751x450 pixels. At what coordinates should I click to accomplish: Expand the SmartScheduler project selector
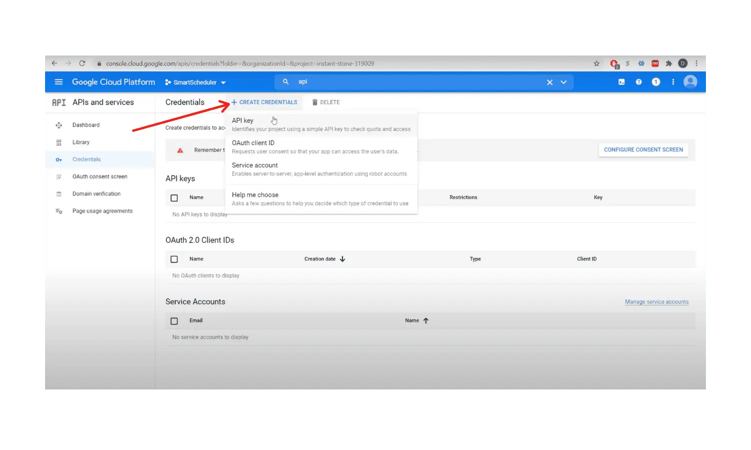196,82
